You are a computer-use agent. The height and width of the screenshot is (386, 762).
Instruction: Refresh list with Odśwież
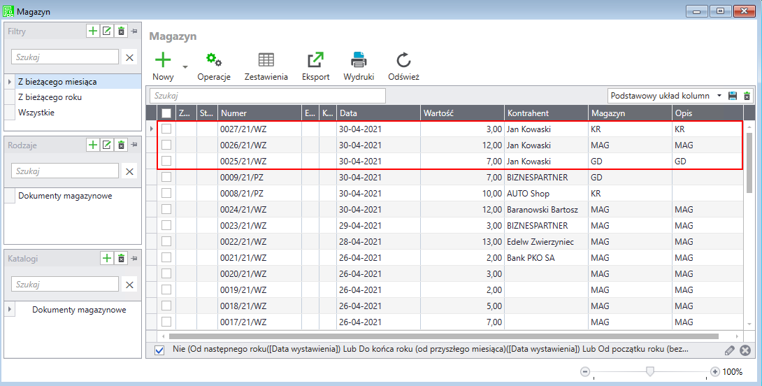(x=403, y=61)
